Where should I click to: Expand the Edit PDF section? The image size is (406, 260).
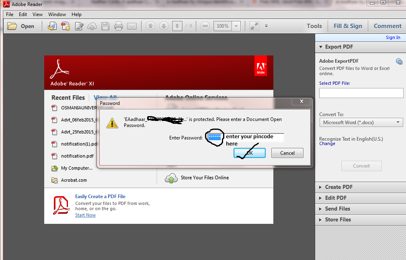click(361, 198)
